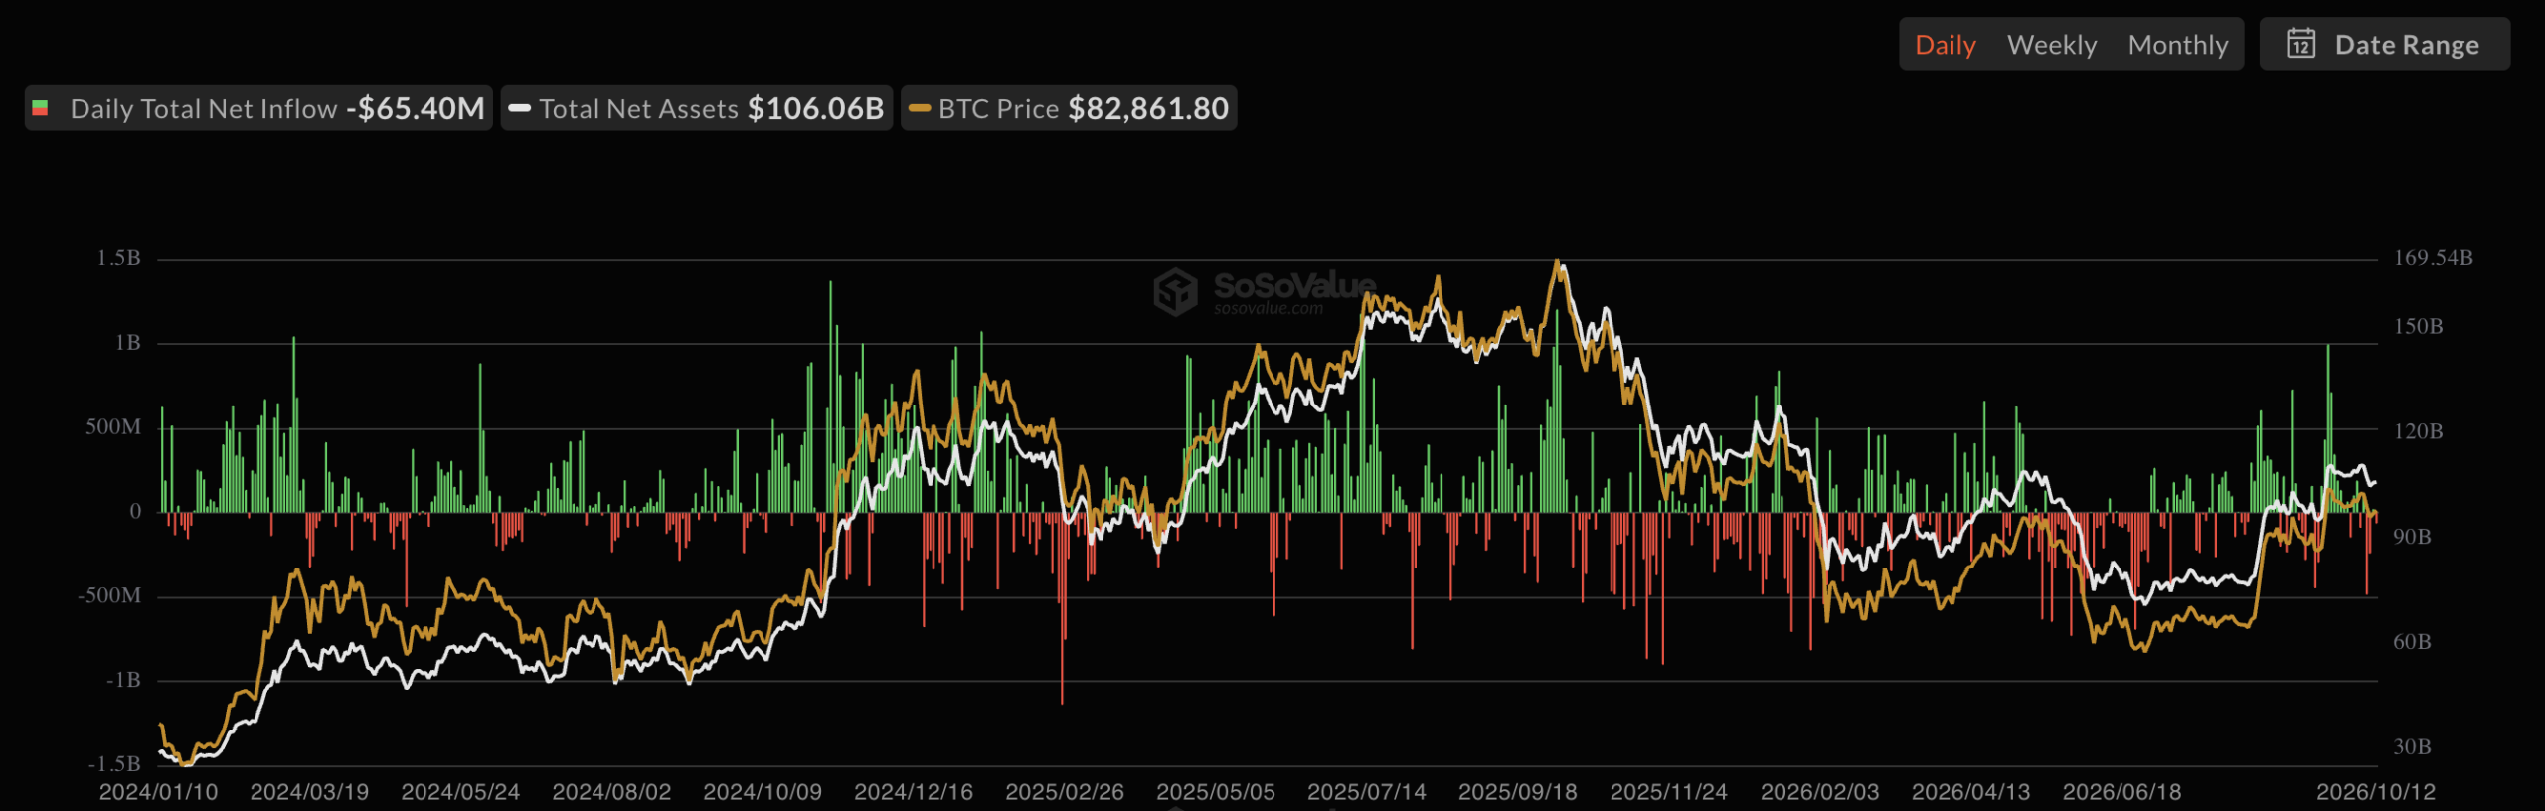This screenshot has height=811, width=2545.
Task: Click the -500M left-axis label
Action: (x=109, y=595)
